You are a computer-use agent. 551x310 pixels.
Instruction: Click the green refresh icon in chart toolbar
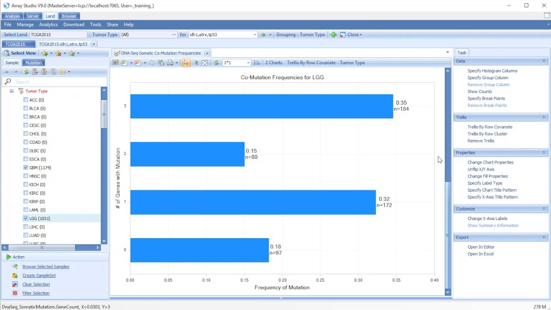(x=217, y=63)
